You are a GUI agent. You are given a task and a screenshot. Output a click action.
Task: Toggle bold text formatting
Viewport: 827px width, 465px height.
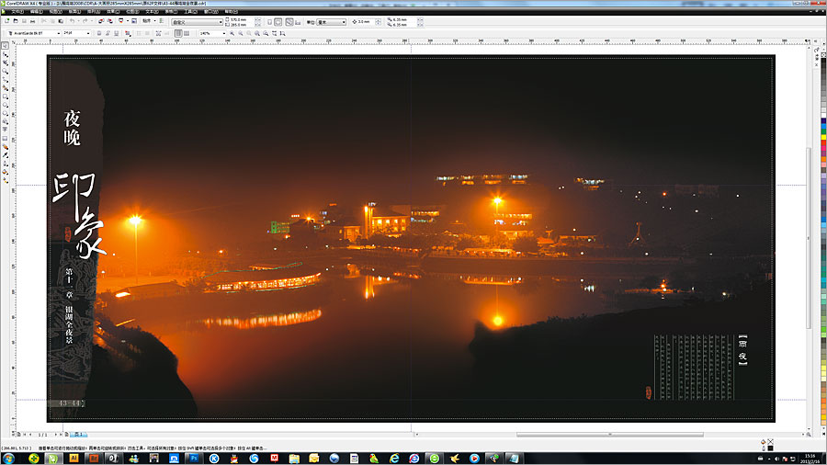coord(98,33)
